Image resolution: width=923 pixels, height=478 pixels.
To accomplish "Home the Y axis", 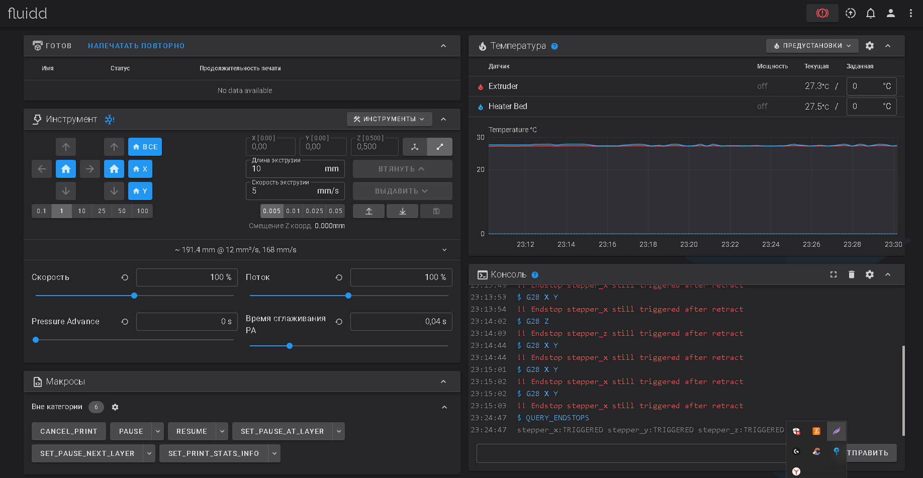I will tap(140, 191).
